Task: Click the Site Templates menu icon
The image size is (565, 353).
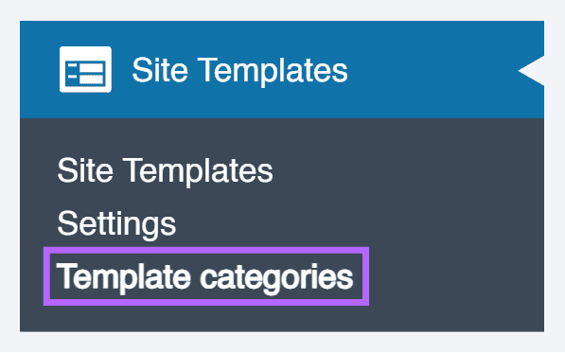Action: 85,69
